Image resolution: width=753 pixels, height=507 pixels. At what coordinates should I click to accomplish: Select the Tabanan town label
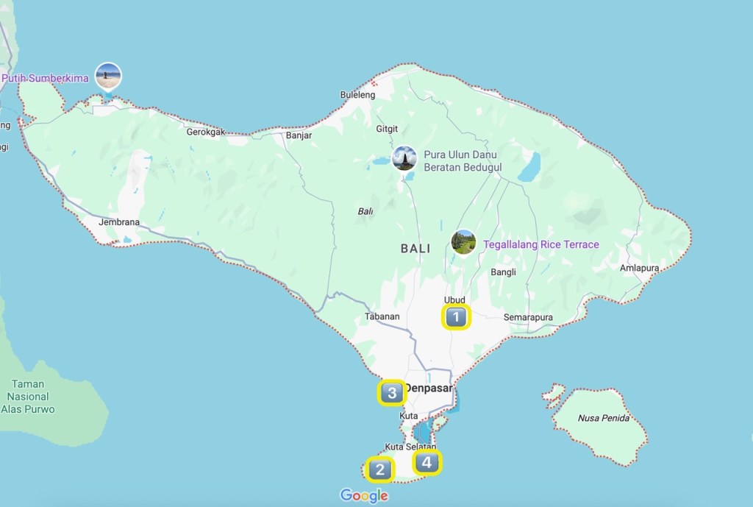(x=382, y=316)
